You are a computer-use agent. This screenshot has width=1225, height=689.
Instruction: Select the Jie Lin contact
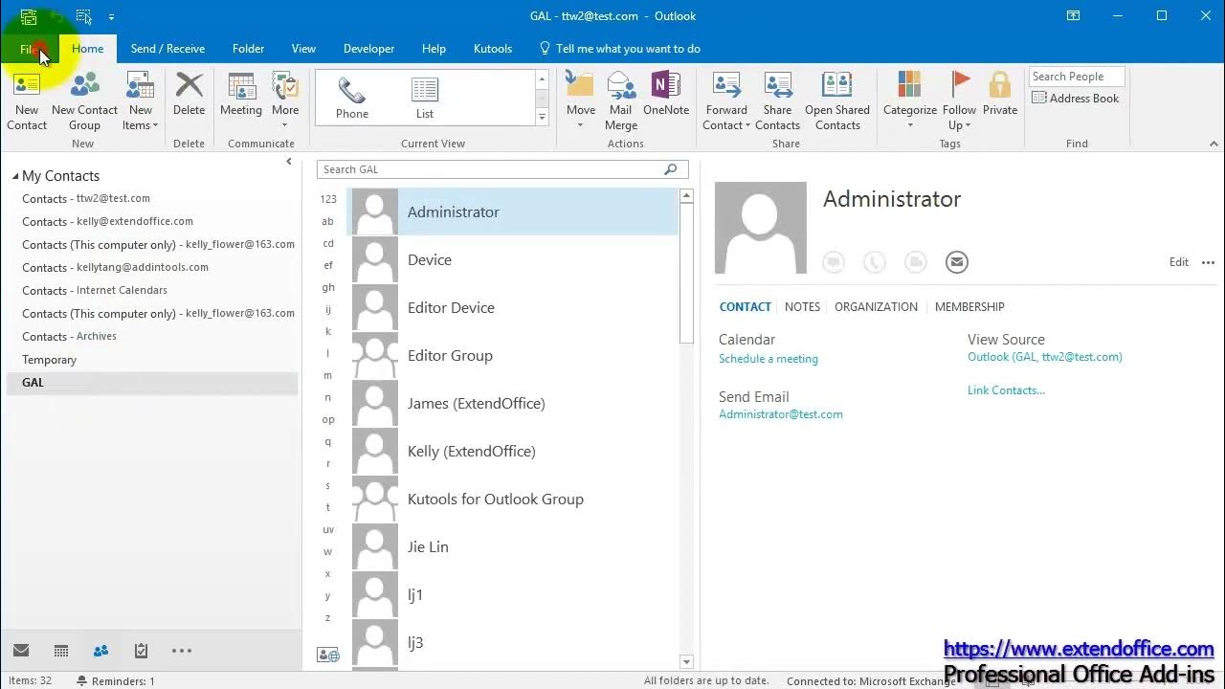click(x=514, y=547)
